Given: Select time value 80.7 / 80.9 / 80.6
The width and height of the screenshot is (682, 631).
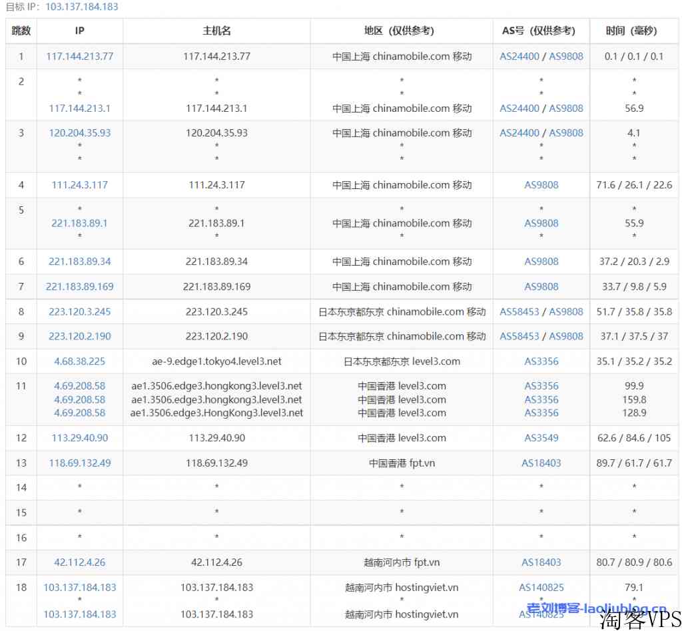Looking at the screenshot, I should point(634,562).
